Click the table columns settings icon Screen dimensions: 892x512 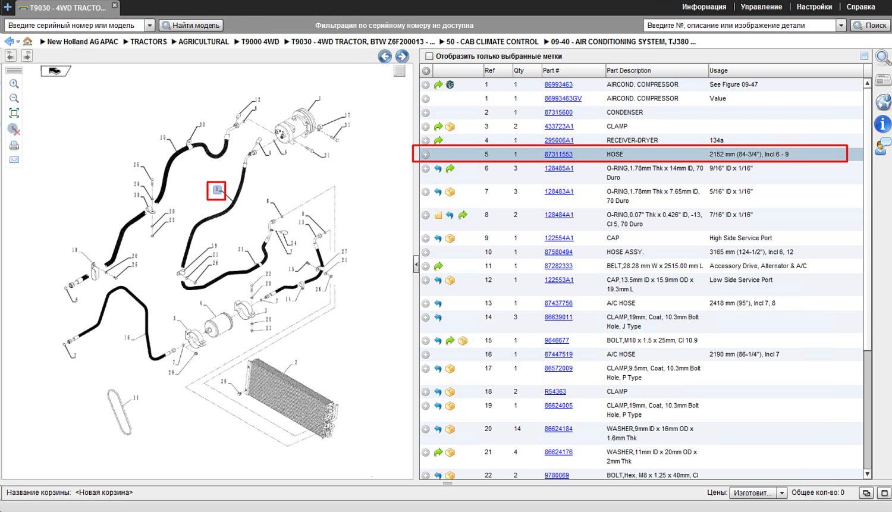click(864, 56)
